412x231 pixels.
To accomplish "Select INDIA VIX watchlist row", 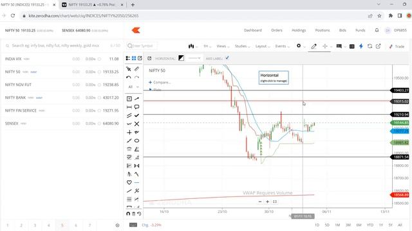I will click(62, 59).
